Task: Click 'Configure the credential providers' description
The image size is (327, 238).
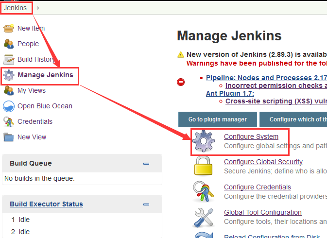Action: click(275, 196)
